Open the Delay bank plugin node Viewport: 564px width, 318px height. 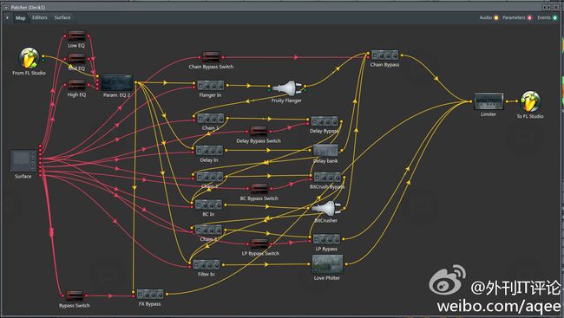[326, 150]
